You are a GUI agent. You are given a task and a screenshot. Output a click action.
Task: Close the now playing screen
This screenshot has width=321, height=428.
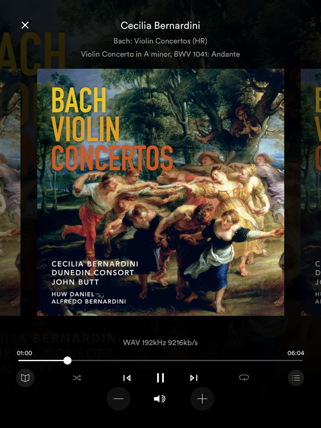25,25
